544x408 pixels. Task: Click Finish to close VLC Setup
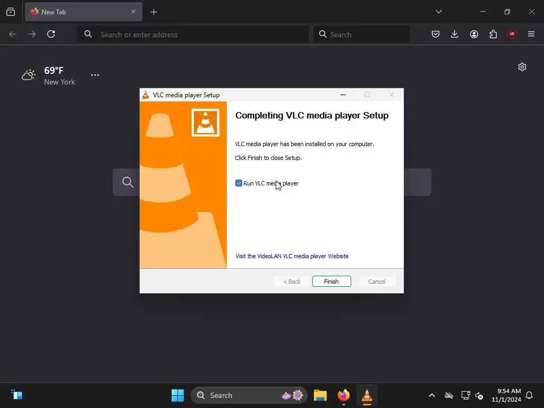click(x=331, y=282)
